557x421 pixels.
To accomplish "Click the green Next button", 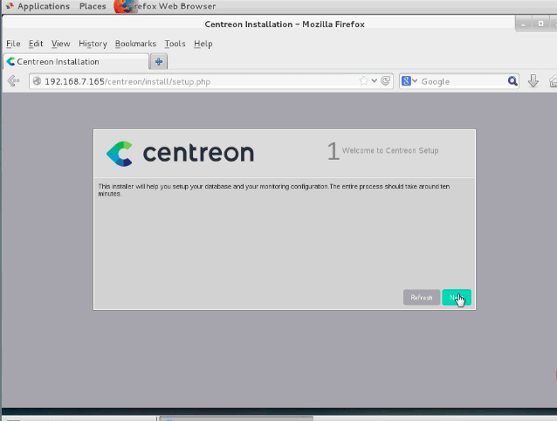I will (457, 297).
